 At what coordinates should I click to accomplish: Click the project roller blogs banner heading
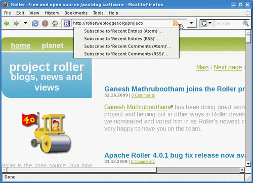(47, 77)
